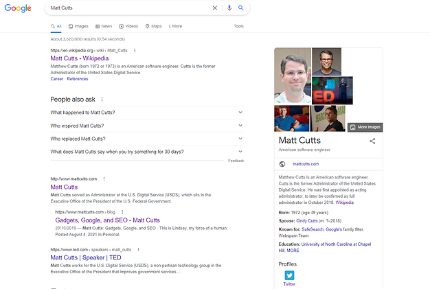Click the 'American software engineer' subtitle
430x289 pixels.
[x=304, y=150]
